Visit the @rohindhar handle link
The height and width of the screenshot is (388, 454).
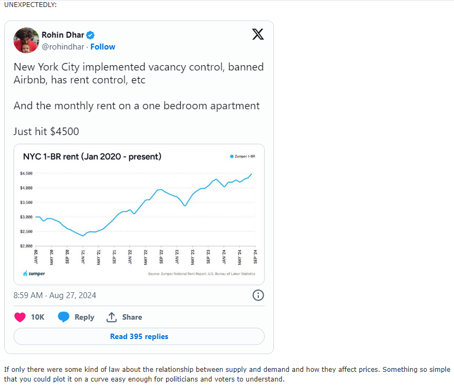[x=63, y=47]
